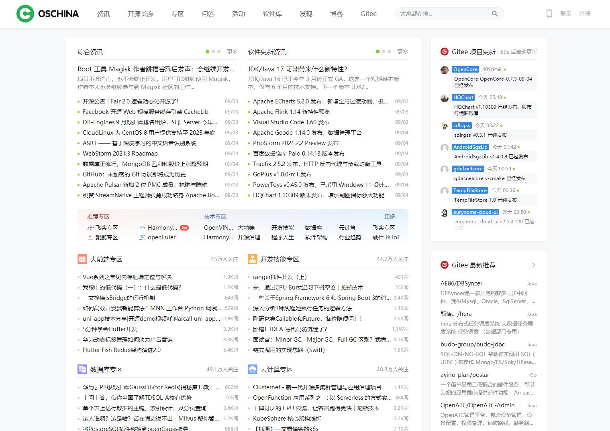
Task: Click the 数据库专区 section icon
Action: click(82, 369)
